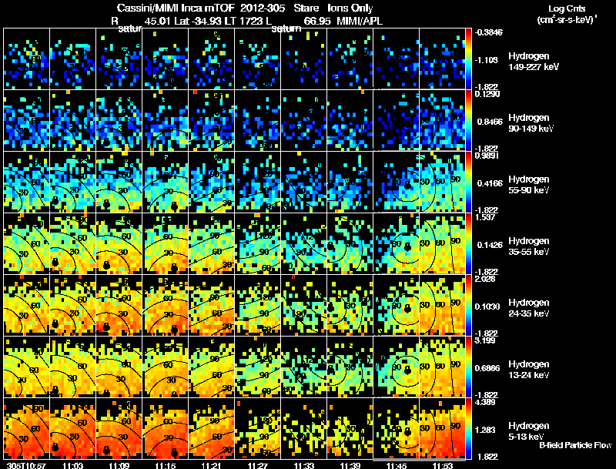Select the Hydrogen 90-149 keV row label

(x=531, y=123)
